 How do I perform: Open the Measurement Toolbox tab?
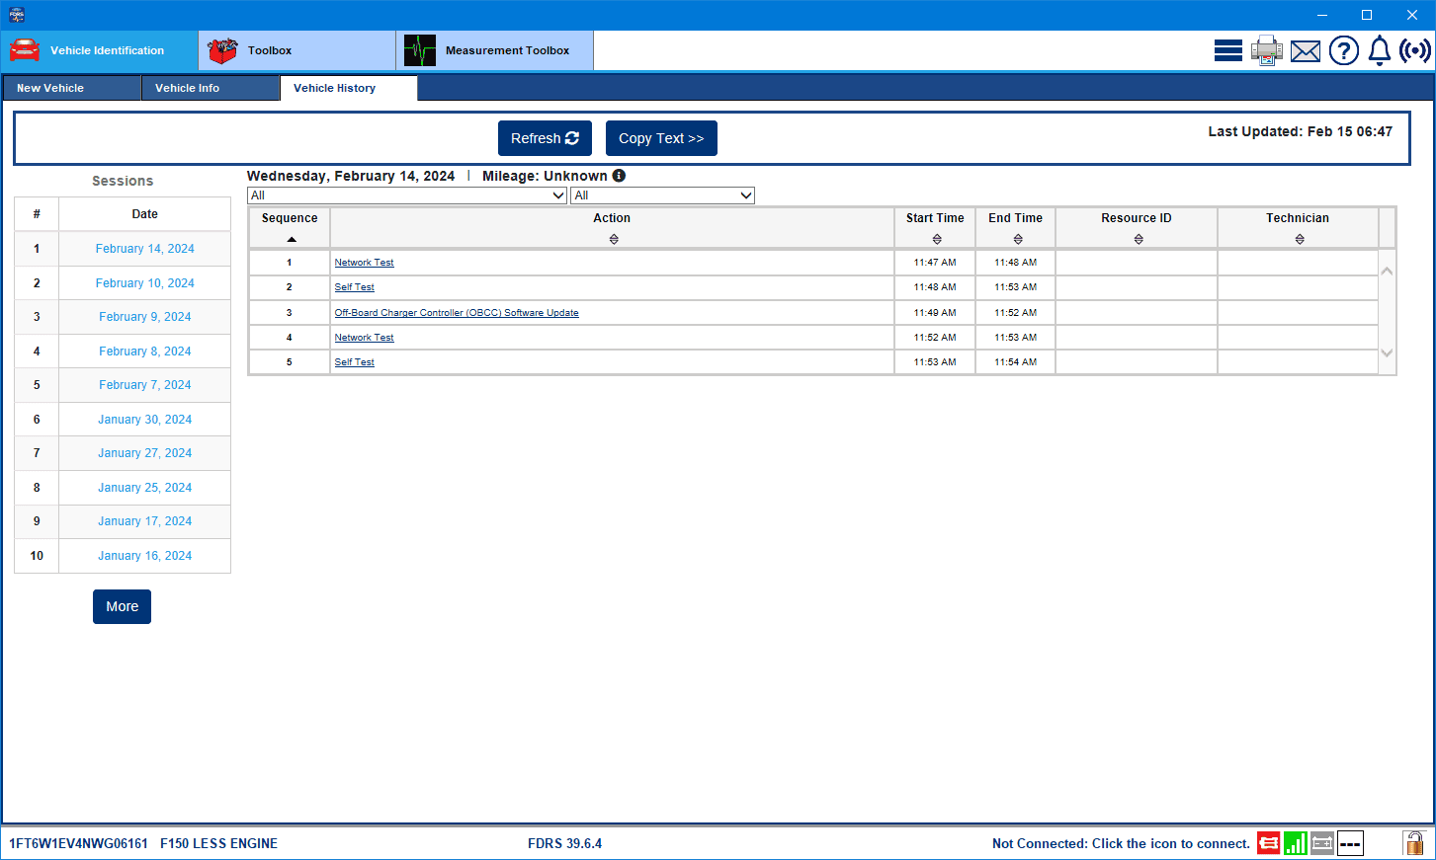[x=494, y=50]
